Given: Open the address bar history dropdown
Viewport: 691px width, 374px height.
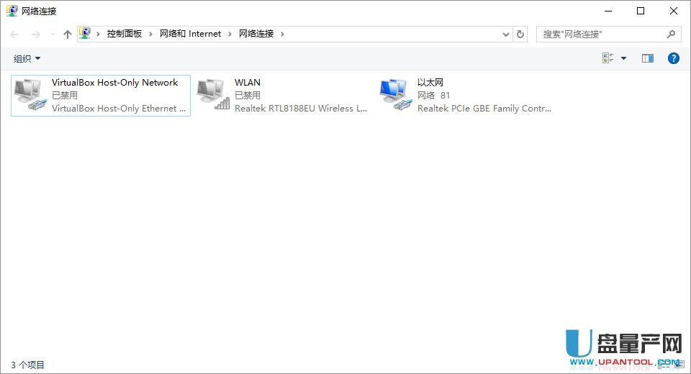Looking at the screenshot, I should point(505,34).
